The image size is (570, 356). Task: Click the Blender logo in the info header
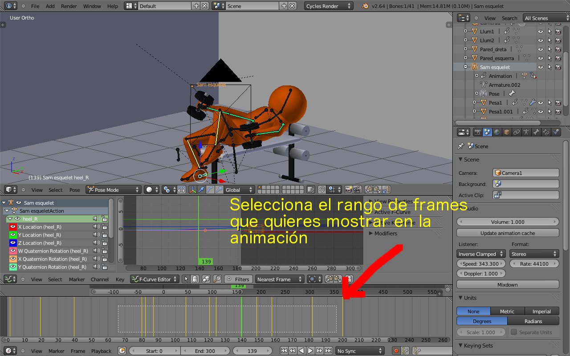[365, 6]
